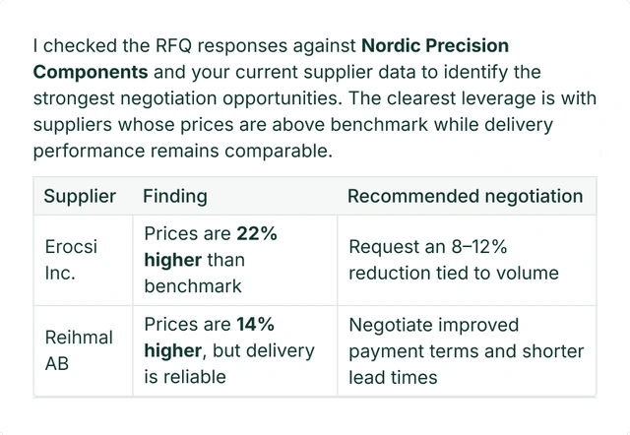This screenshot has width=630, height=435.
Task: Click 'Request an 8–12%' recommendation text
Action: click(428, 247)
